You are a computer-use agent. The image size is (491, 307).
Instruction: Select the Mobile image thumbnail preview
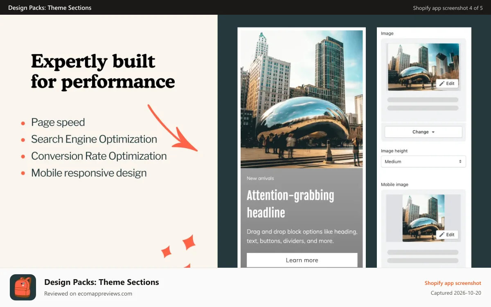pos(423,218)
